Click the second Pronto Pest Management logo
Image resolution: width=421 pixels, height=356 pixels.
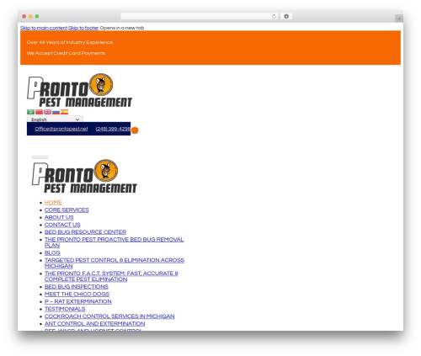click(x=84, y=176)
